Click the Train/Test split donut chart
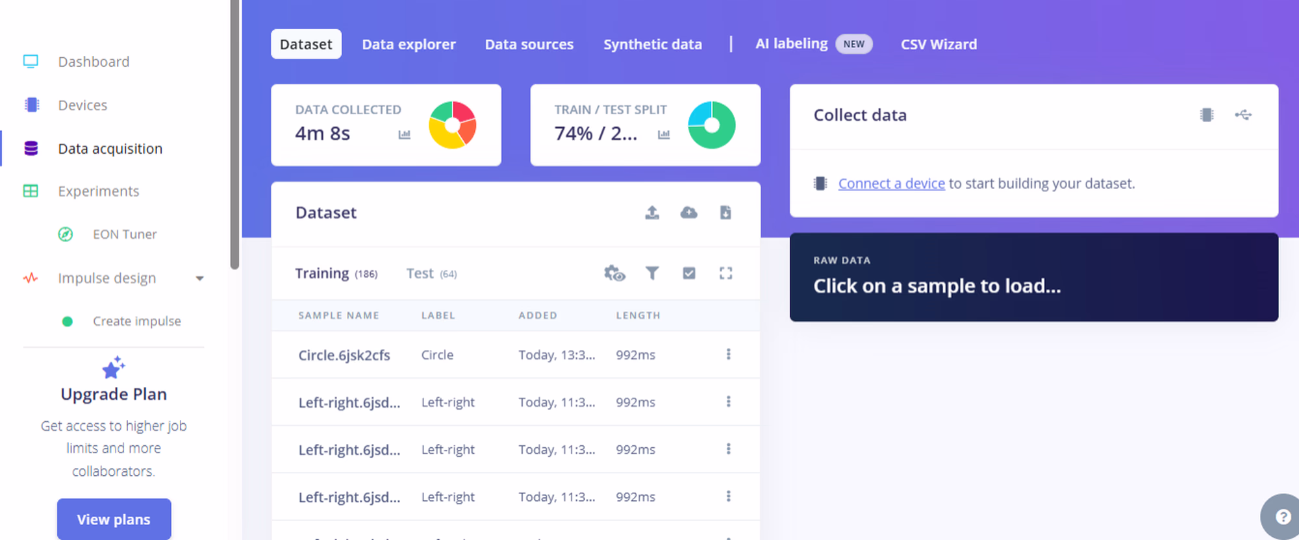The image size is (1299, 540). (x=712, y=125)
